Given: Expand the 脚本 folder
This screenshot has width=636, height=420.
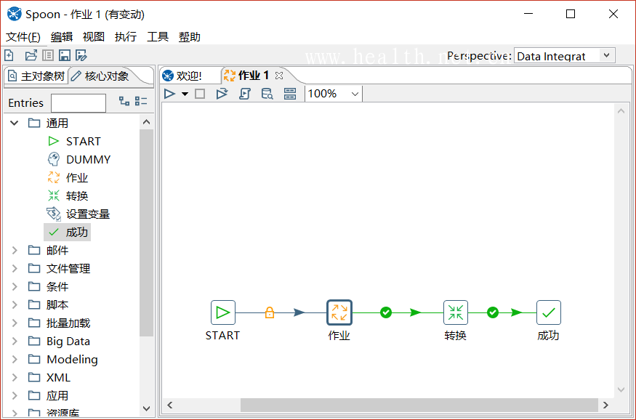Looking at the screenshot, I should (x=15, y=305).
